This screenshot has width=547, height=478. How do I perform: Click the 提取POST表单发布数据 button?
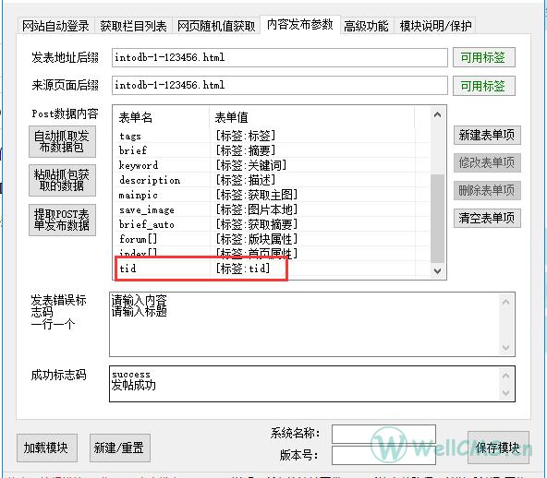coord(62,220)
